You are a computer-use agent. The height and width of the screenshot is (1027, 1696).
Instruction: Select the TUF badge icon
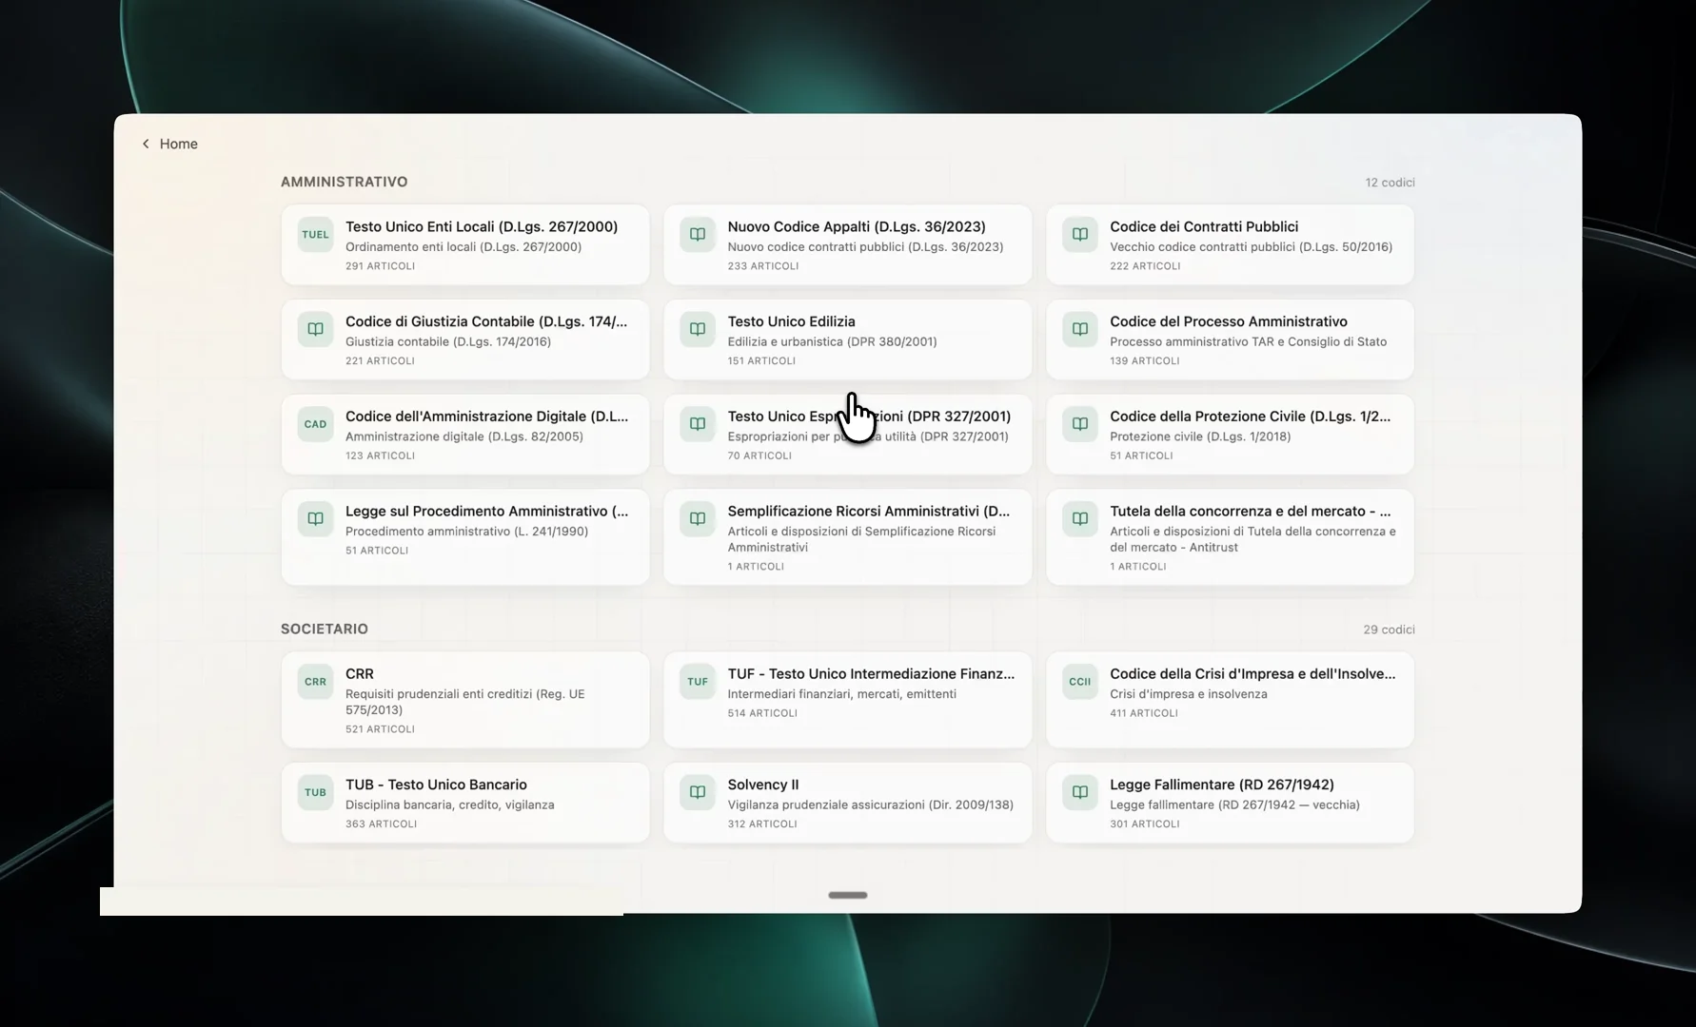[698, 682]
